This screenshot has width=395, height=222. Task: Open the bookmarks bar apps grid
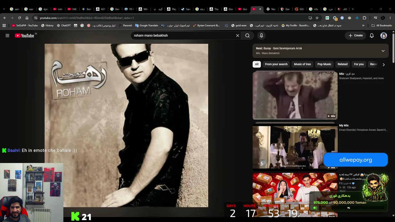[4, 26]
